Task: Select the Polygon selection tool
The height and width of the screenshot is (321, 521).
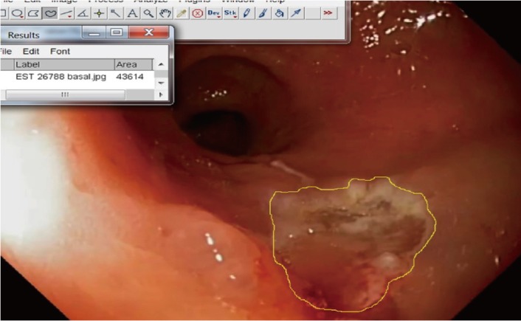Action: click(33, 13)
